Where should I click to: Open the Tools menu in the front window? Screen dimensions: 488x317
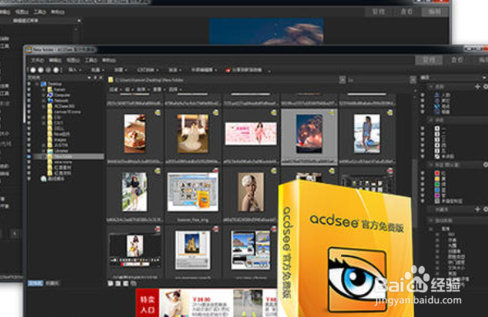pos(91,60)
